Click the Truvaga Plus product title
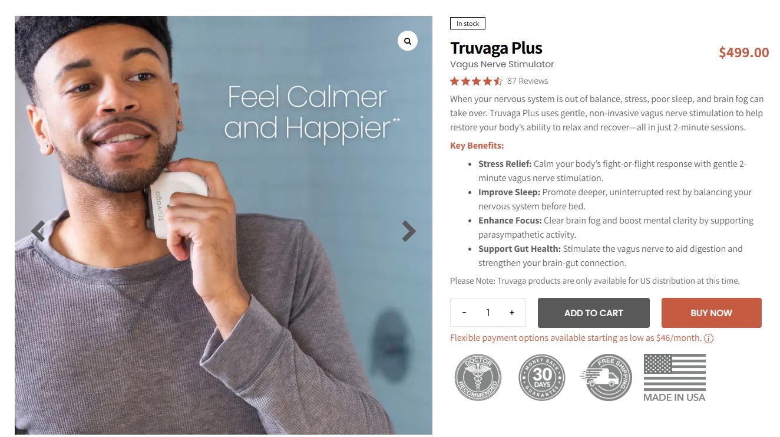Image resolution: width=780 pixels, height=437 pixels. (496, 48)
